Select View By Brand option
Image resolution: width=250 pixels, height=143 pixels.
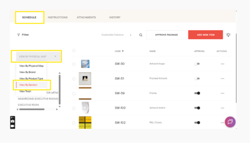(27, 72)
